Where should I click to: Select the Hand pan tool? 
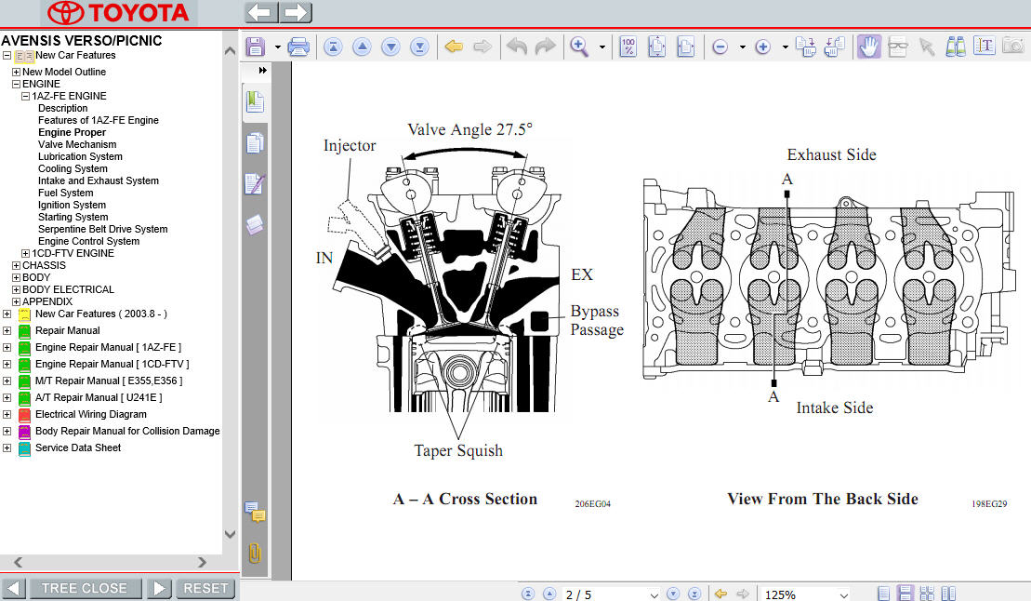point(868,47)
